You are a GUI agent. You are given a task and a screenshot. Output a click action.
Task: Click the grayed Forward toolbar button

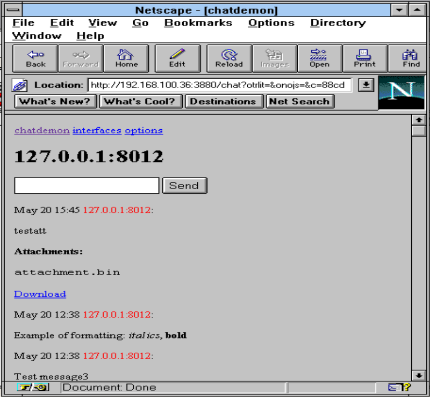point(81,59)
